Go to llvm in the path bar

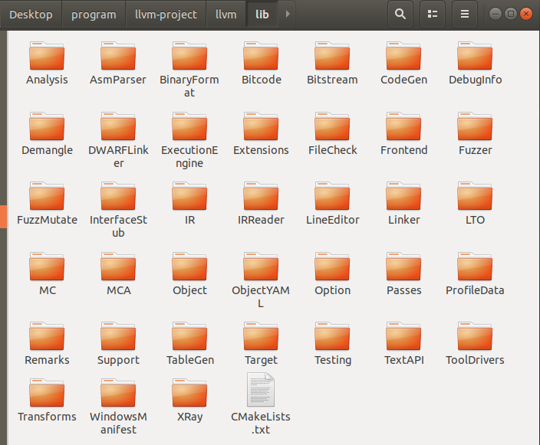point(226,14)
